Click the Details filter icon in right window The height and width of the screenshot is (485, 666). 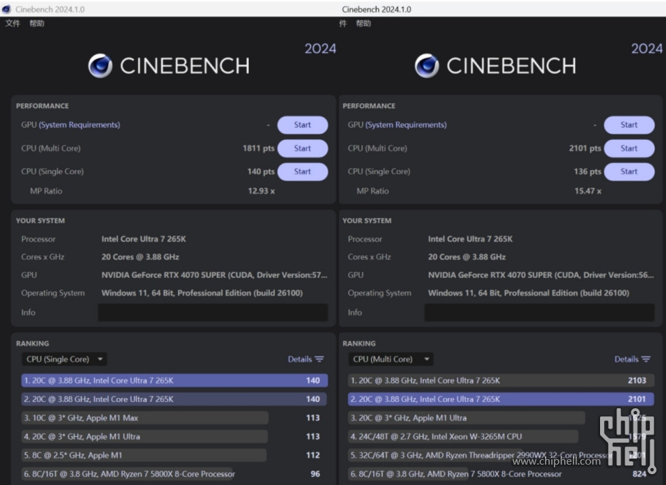tap(646, 359)
